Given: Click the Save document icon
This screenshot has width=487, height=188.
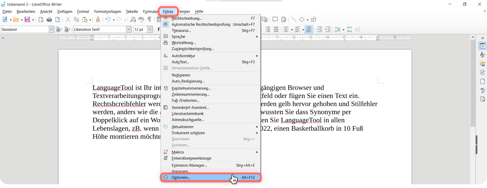Looking at the screenshot, I should click(x=27, y=20).
